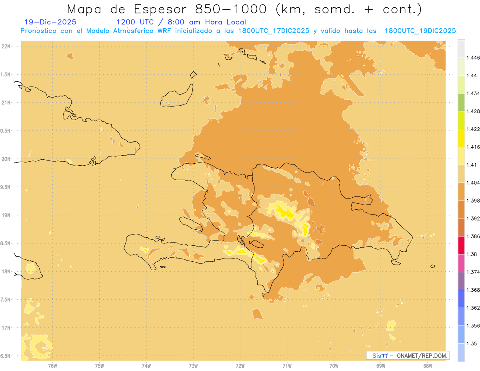Choose the red swatch between 1.386 and 1.38
This screenshot has width=480, height=371.
tap(461, 245)
